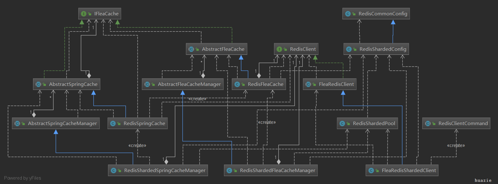
Task: Click the class icon on FleaRedisShardedClient
Action: point(371,171)
